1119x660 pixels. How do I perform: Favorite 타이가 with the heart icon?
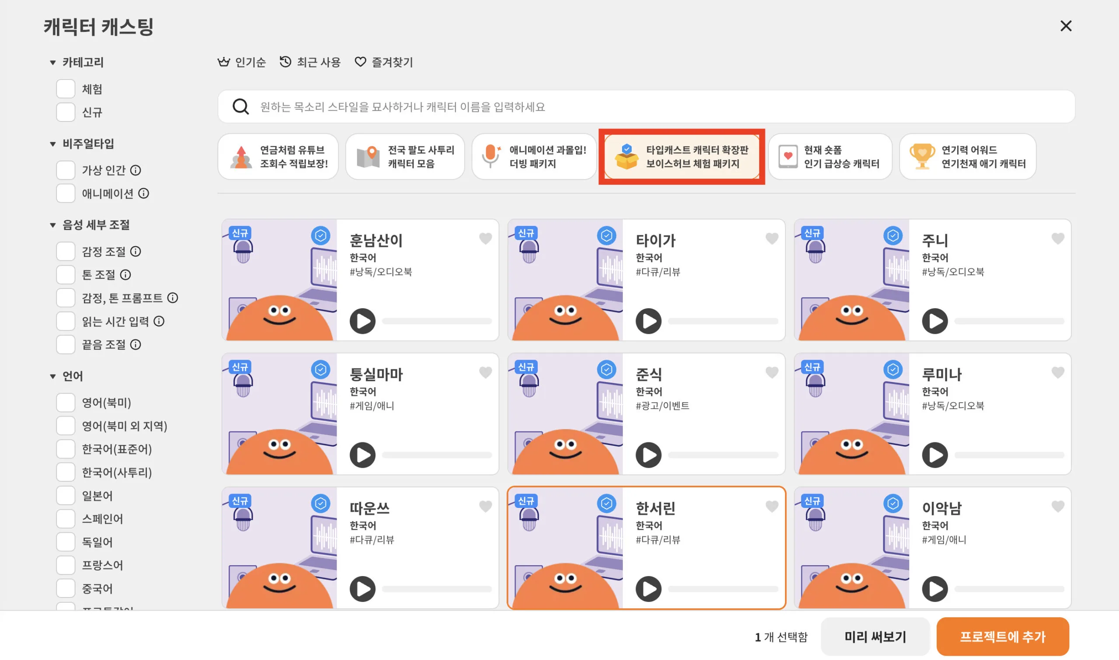[x=772, y=239]
